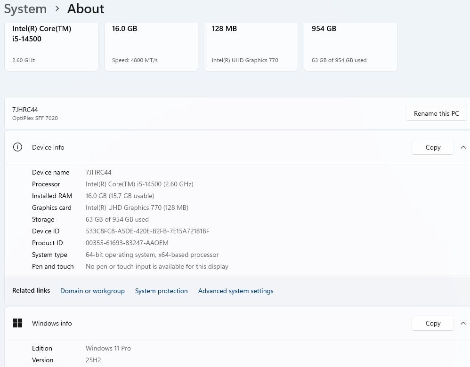This screenshot has width=470, height=367.
Task: Copy the Windows info details
Action: tap(432, 323)
